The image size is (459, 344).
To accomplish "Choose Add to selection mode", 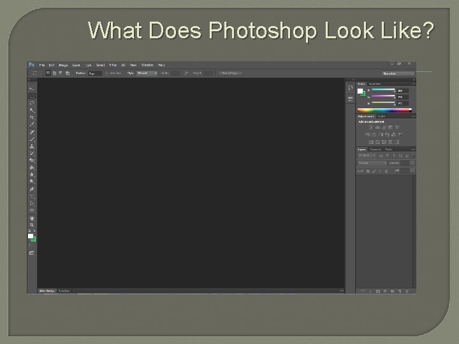I will [x=54, y=73].
